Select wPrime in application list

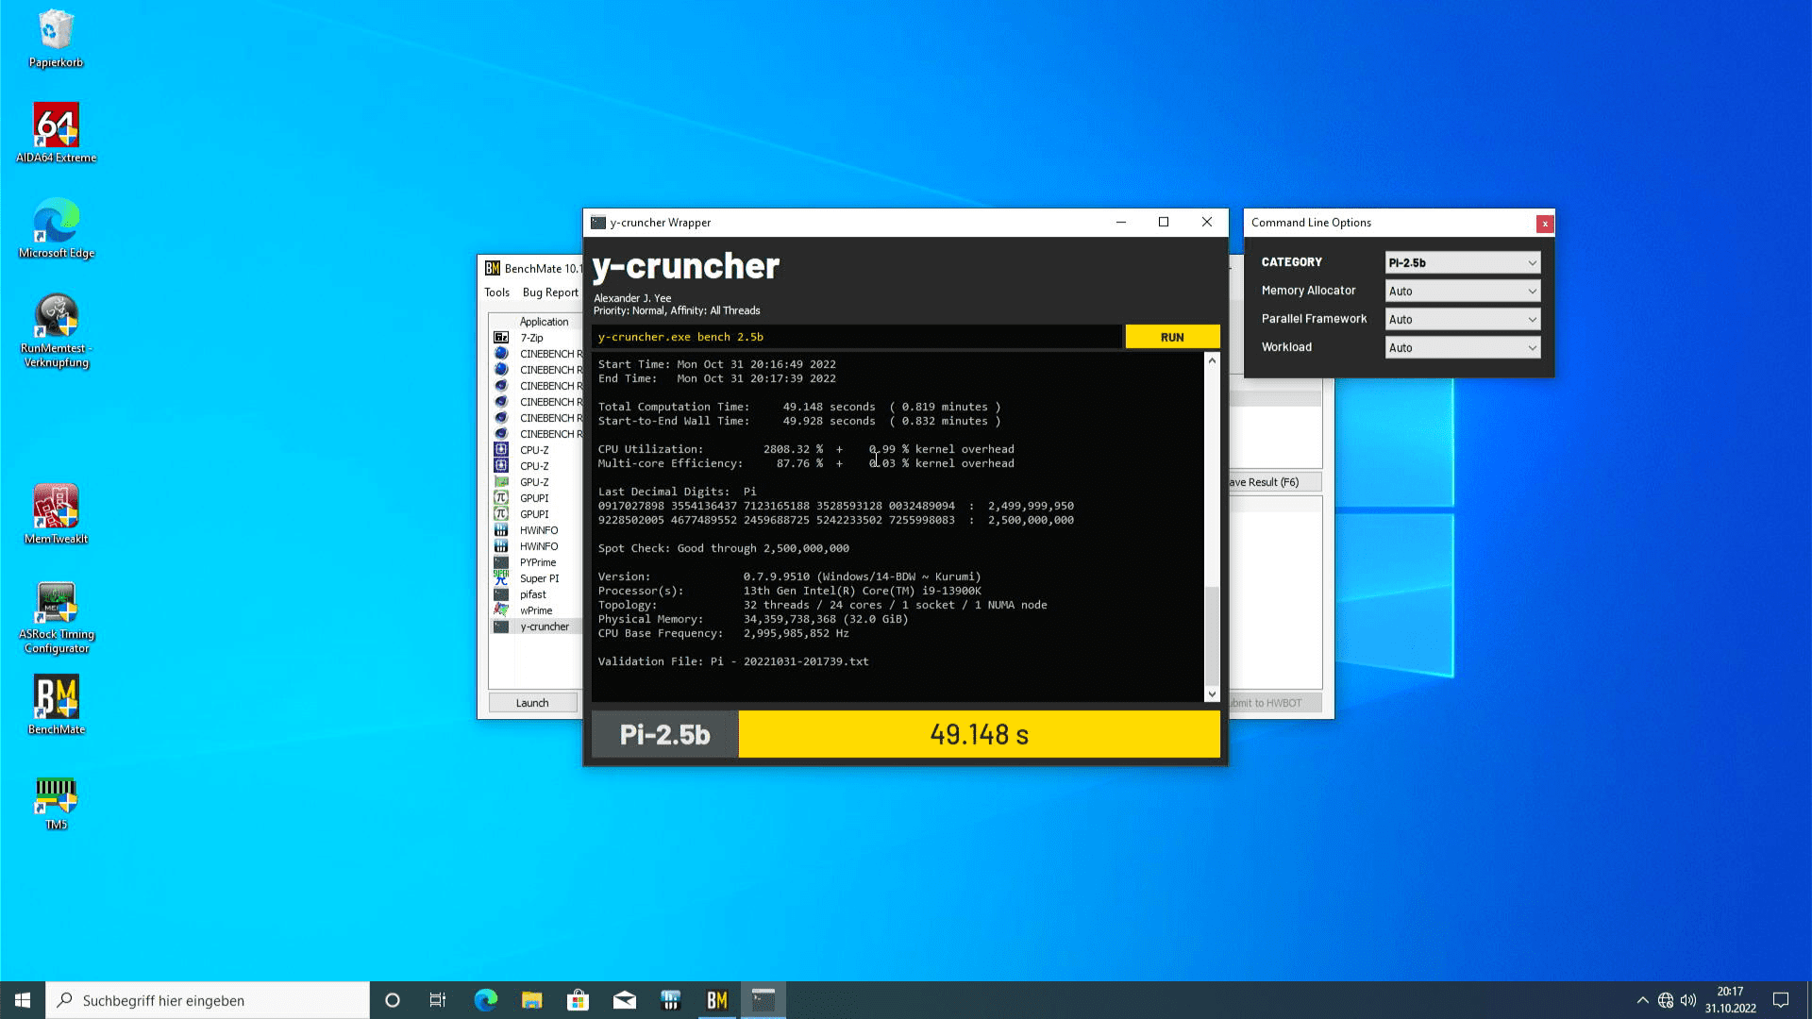(536, 610)
